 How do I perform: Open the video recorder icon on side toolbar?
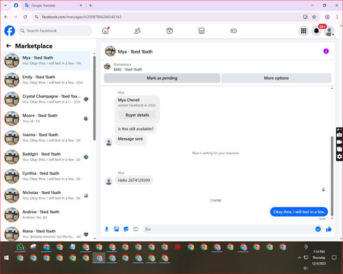pyautogui.click(x=340, y=142)
